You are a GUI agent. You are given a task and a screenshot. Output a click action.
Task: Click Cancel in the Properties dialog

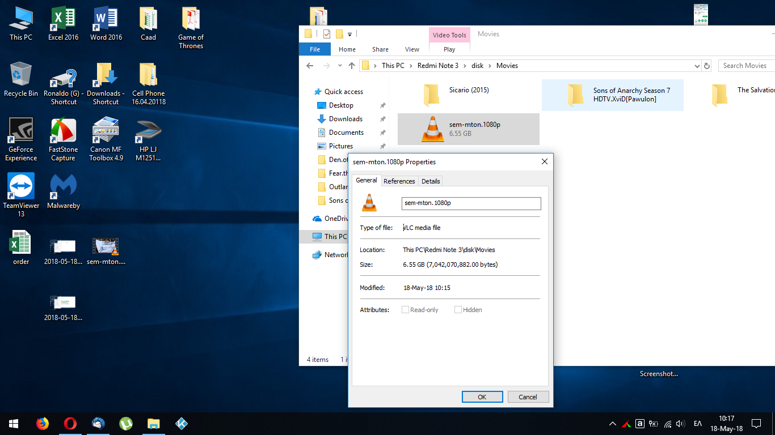(528, 396)
